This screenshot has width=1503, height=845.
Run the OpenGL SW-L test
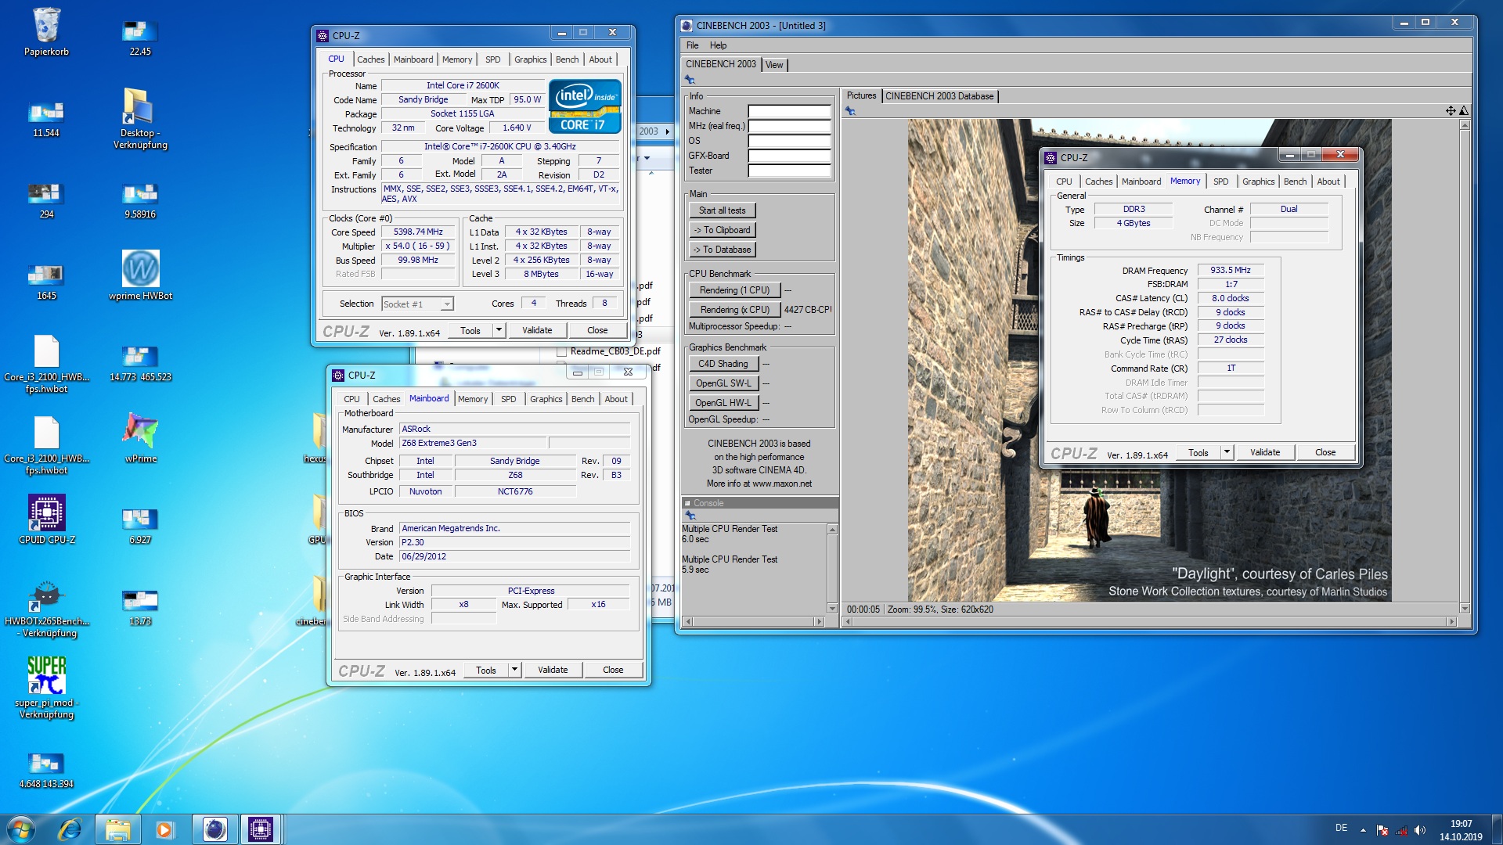(723, 383)
